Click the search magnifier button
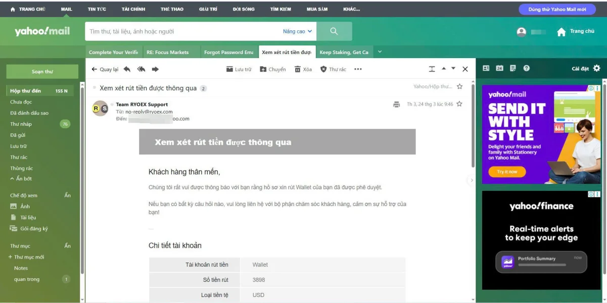607x303 pixels. [x=334, y=31]
